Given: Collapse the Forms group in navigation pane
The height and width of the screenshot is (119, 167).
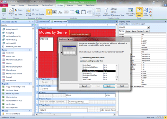Looking at the screenshot, I should click(29, 50).
